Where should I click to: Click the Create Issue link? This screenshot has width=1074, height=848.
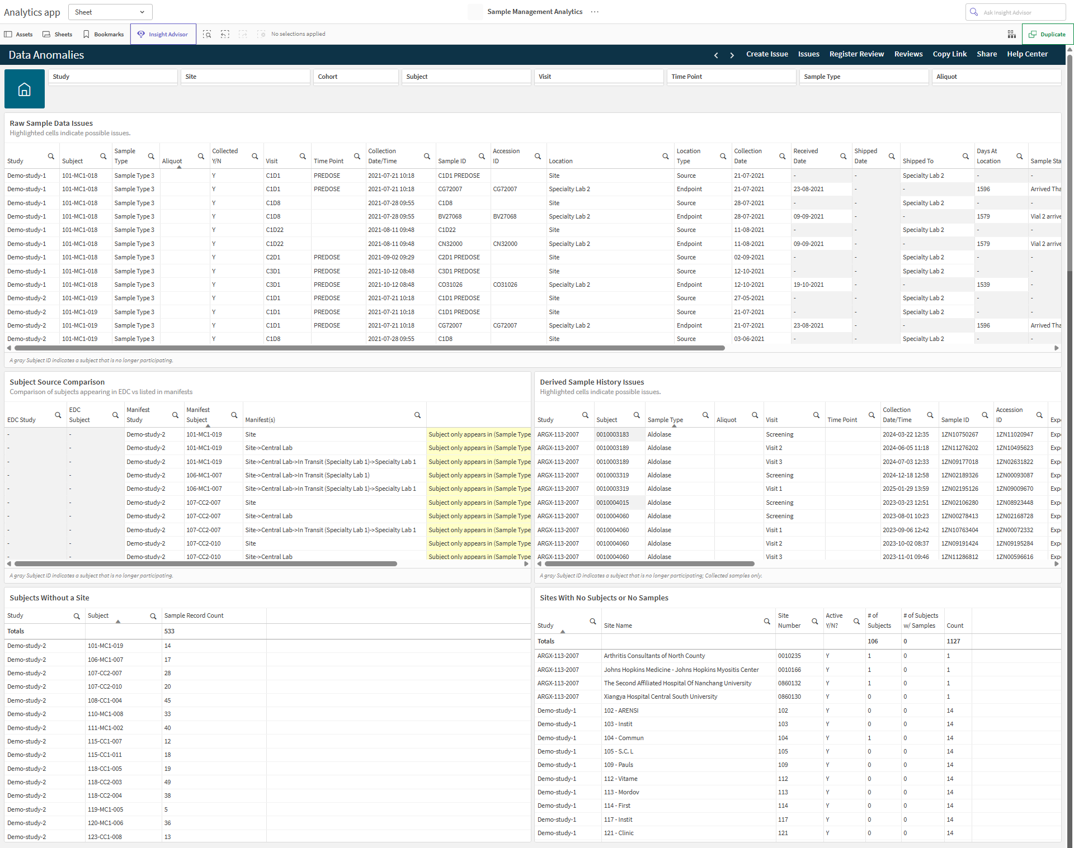767,54
